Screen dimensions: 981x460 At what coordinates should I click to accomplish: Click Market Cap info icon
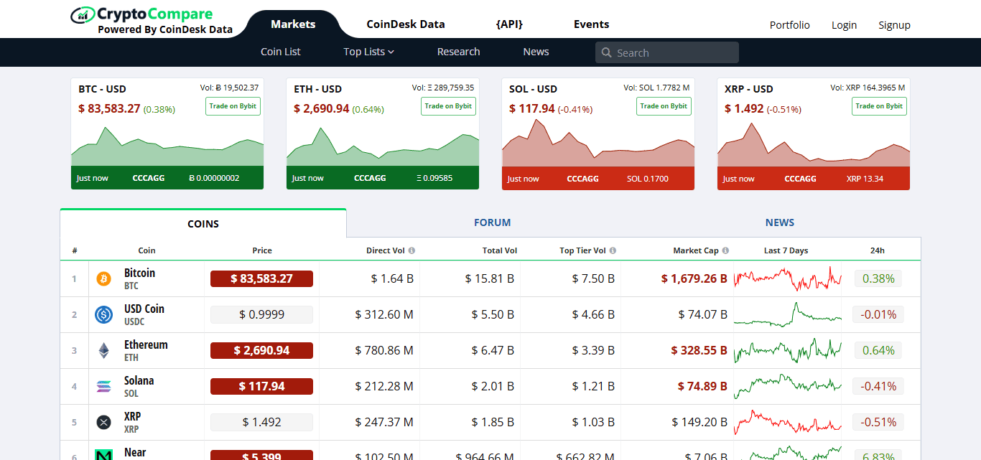pos(725,250)
